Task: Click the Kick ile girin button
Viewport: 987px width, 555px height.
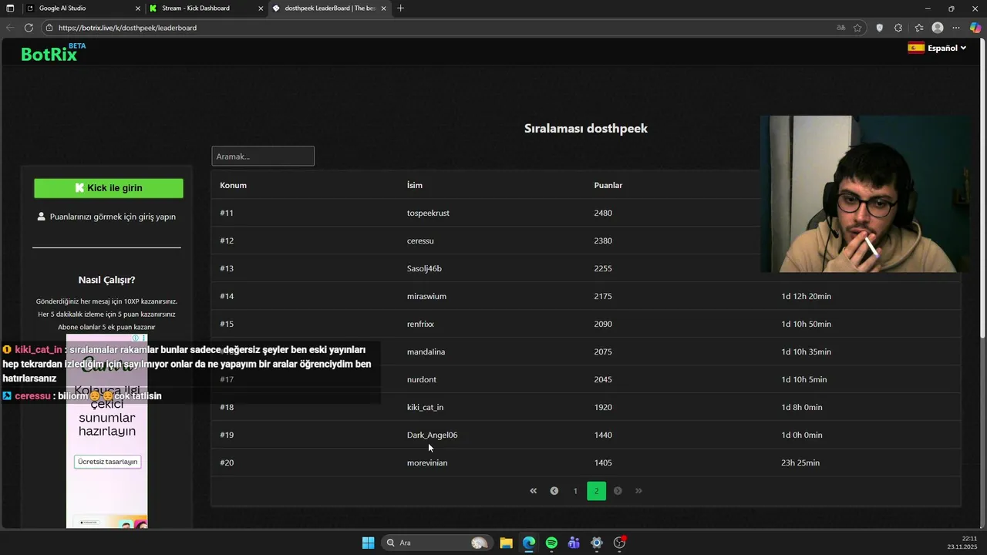Action: pos(109,188)
